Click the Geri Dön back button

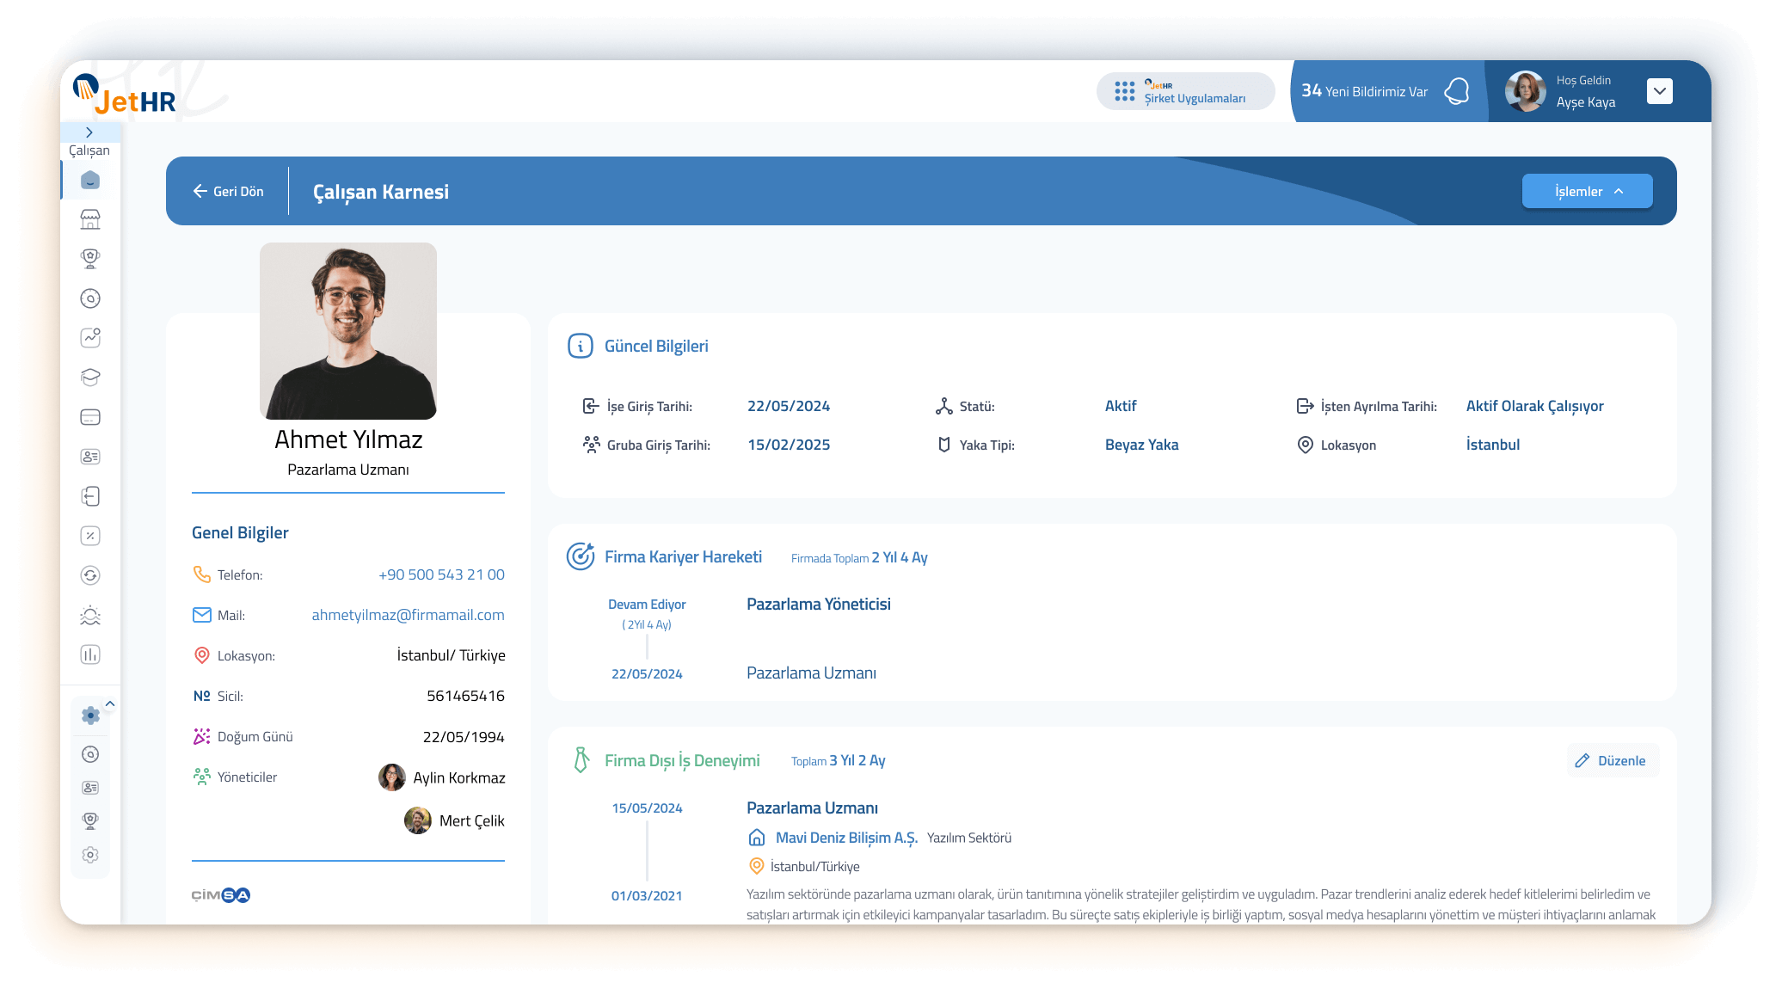point(228,191)
